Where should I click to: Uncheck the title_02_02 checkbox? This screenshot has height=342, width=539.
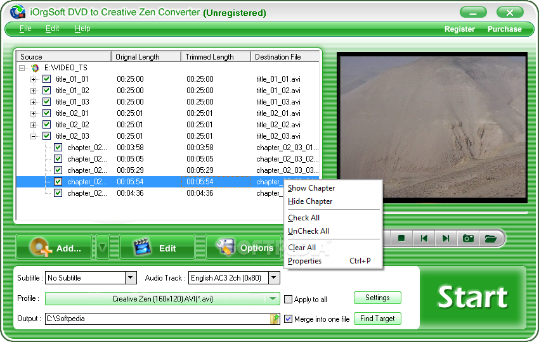click(47, 124)
